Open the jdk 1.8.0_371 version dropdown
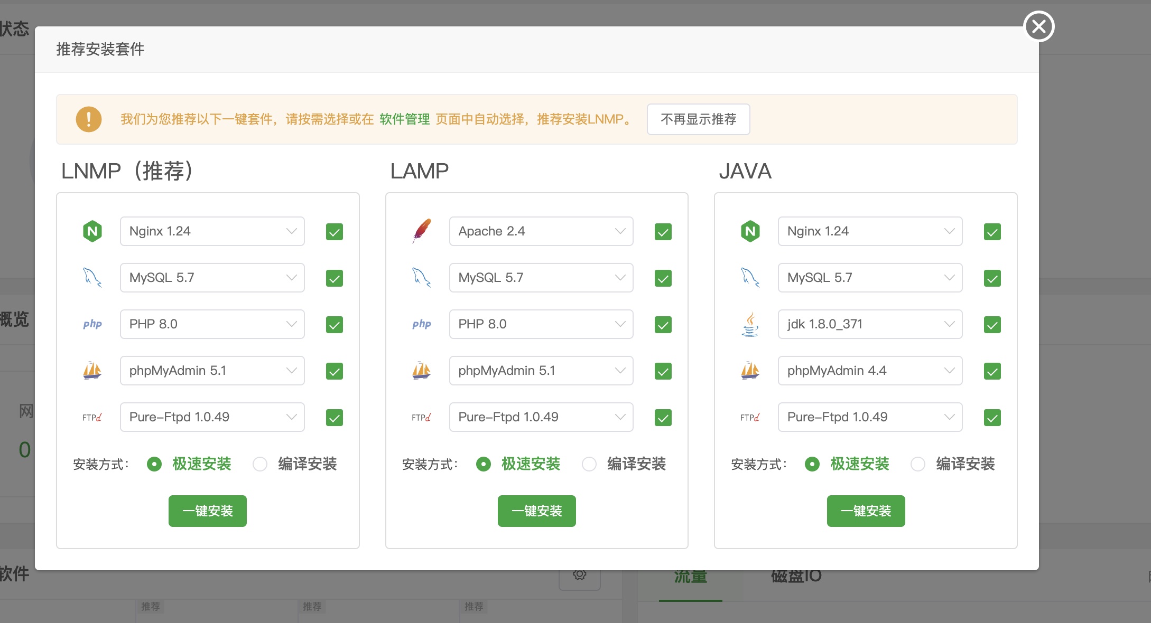1151x623 pixels. click(949, 324)
